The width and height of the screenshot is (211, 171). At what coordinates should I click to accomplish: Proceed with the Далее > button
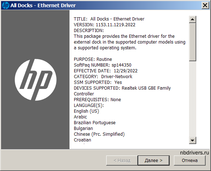(x=153, y=161)
